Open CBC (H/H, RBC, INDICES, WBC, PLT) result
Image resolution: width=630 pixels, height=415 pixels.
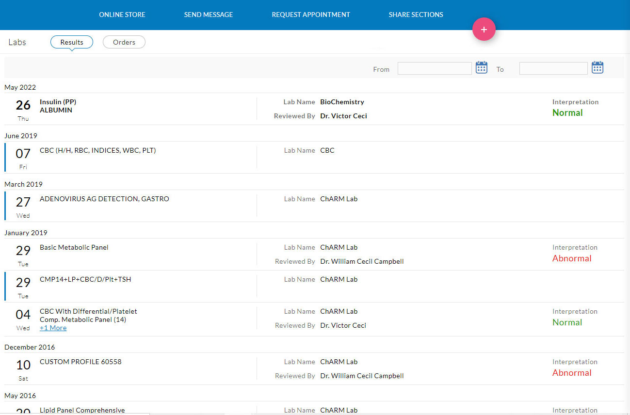(97, 150)
